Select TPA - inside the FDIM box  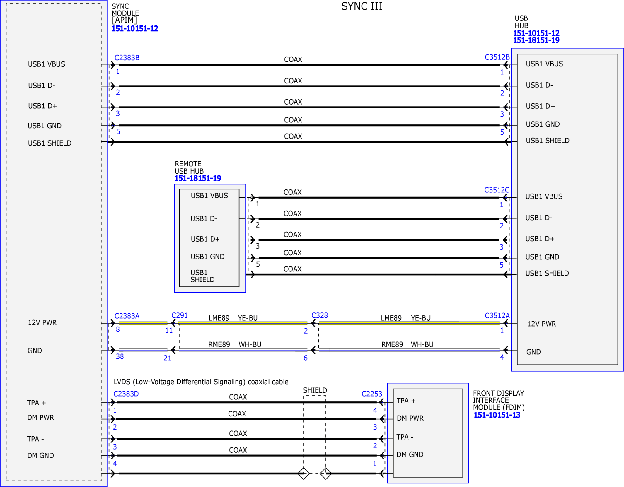[405, 437]
